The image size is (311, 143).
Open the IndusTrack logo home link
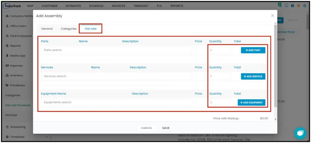tap(12, 6)
